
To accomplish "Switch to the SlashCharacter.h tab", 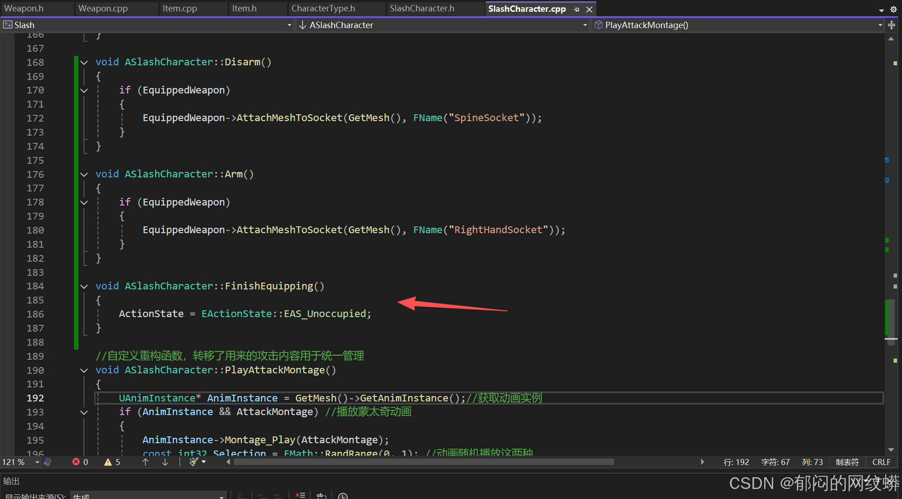I will pos(422,9).
